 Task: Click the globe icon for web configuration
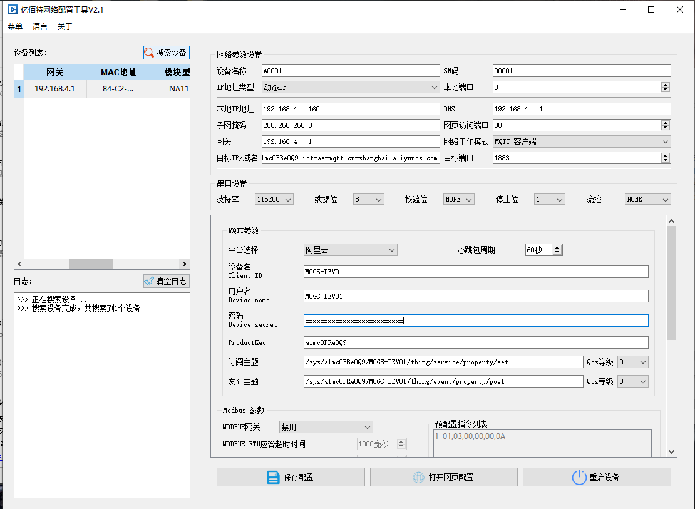tap(418, 478)
